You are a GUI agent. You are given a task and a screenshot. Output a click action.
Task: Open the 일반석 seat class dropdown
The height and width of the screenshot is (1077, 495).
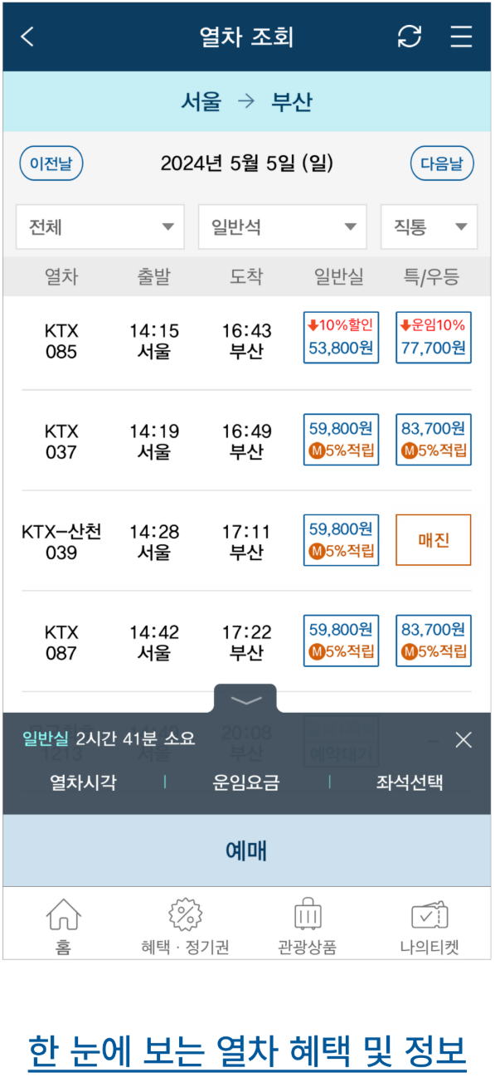click(x=282, y=227)
